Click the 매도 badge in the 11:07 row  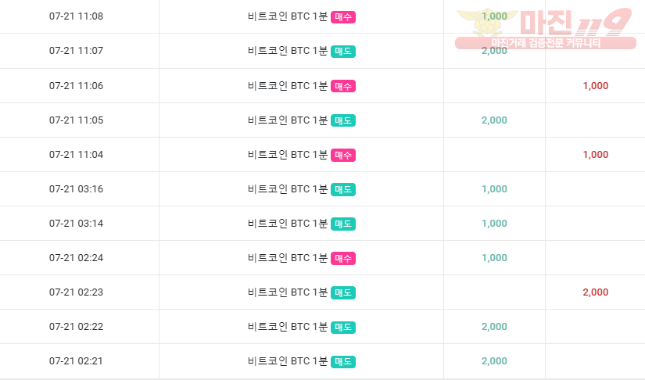[343, 52]
